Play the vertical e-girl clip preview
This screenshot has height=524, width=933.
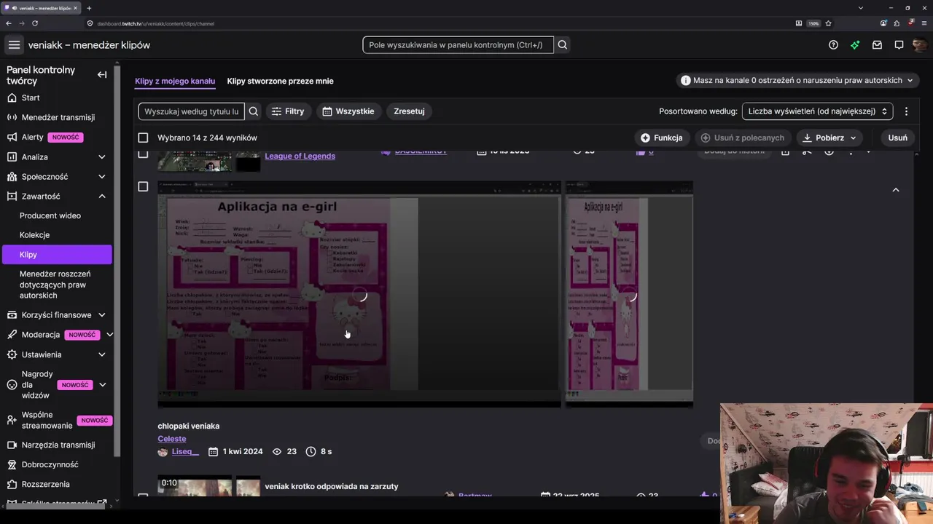pos(629,295)
